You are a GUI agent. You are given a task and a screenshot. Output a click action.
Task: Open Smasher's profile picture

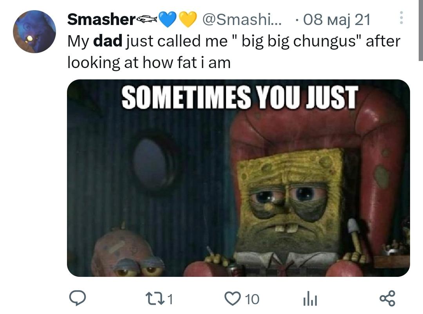click(34, 32)
